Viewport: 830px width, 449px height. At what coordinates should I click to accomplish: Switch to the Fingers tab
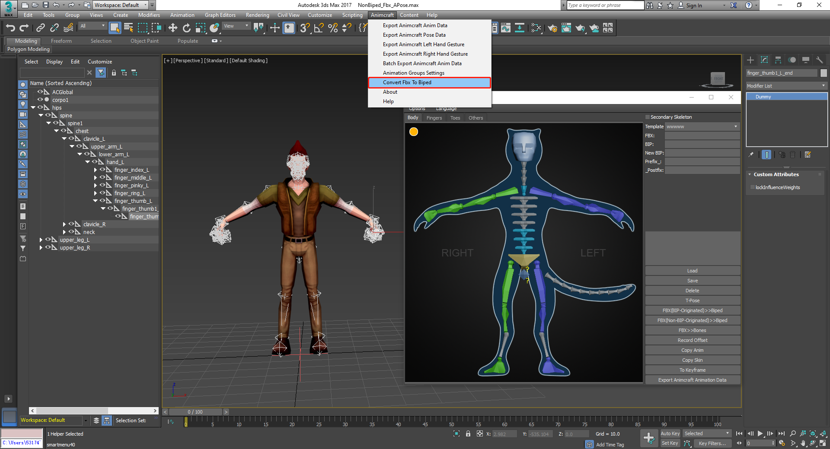click(434, 118)
